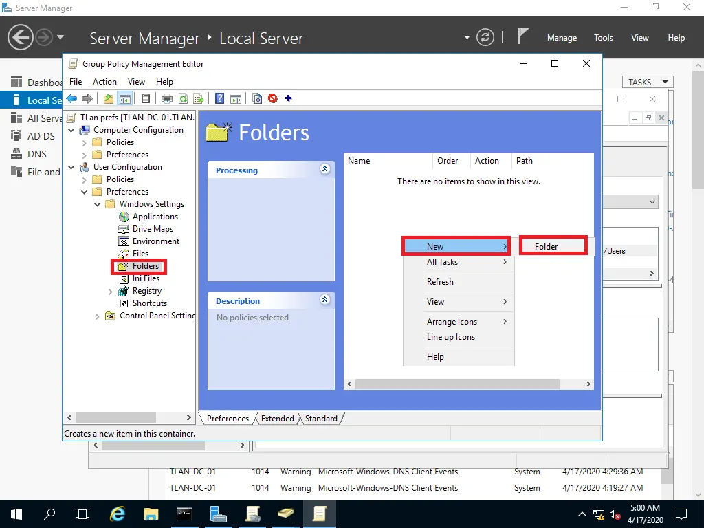This screenshot has height=528, width=704.
Task: Collapse the Windows Settings tree node
Action: 98,204
